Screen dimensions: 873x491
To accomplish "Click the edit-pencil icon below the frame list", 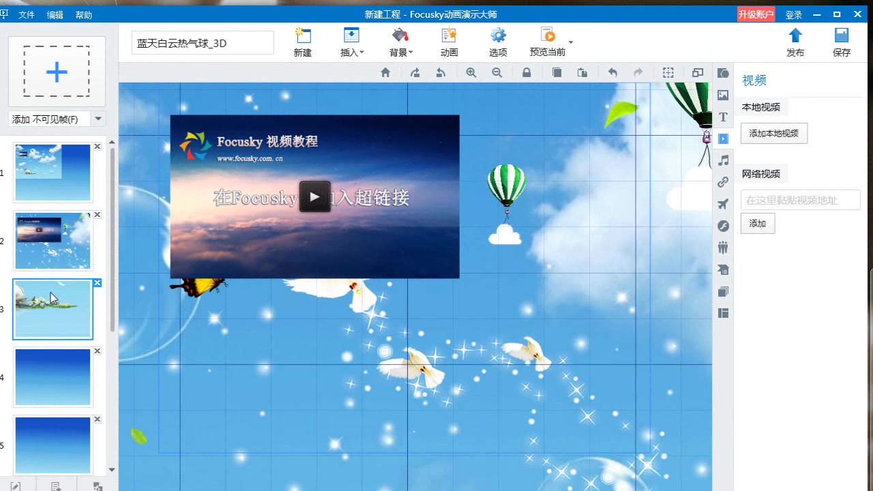I will coord(16,486).
